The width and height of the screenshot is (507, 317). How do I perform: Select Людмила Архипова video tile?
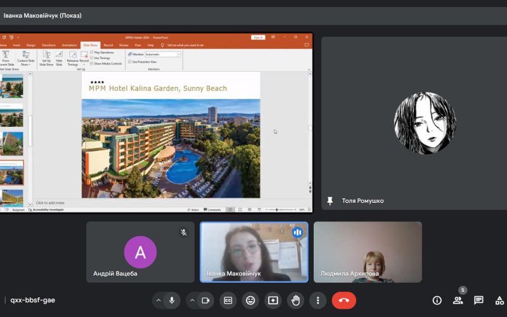[368, 252]
